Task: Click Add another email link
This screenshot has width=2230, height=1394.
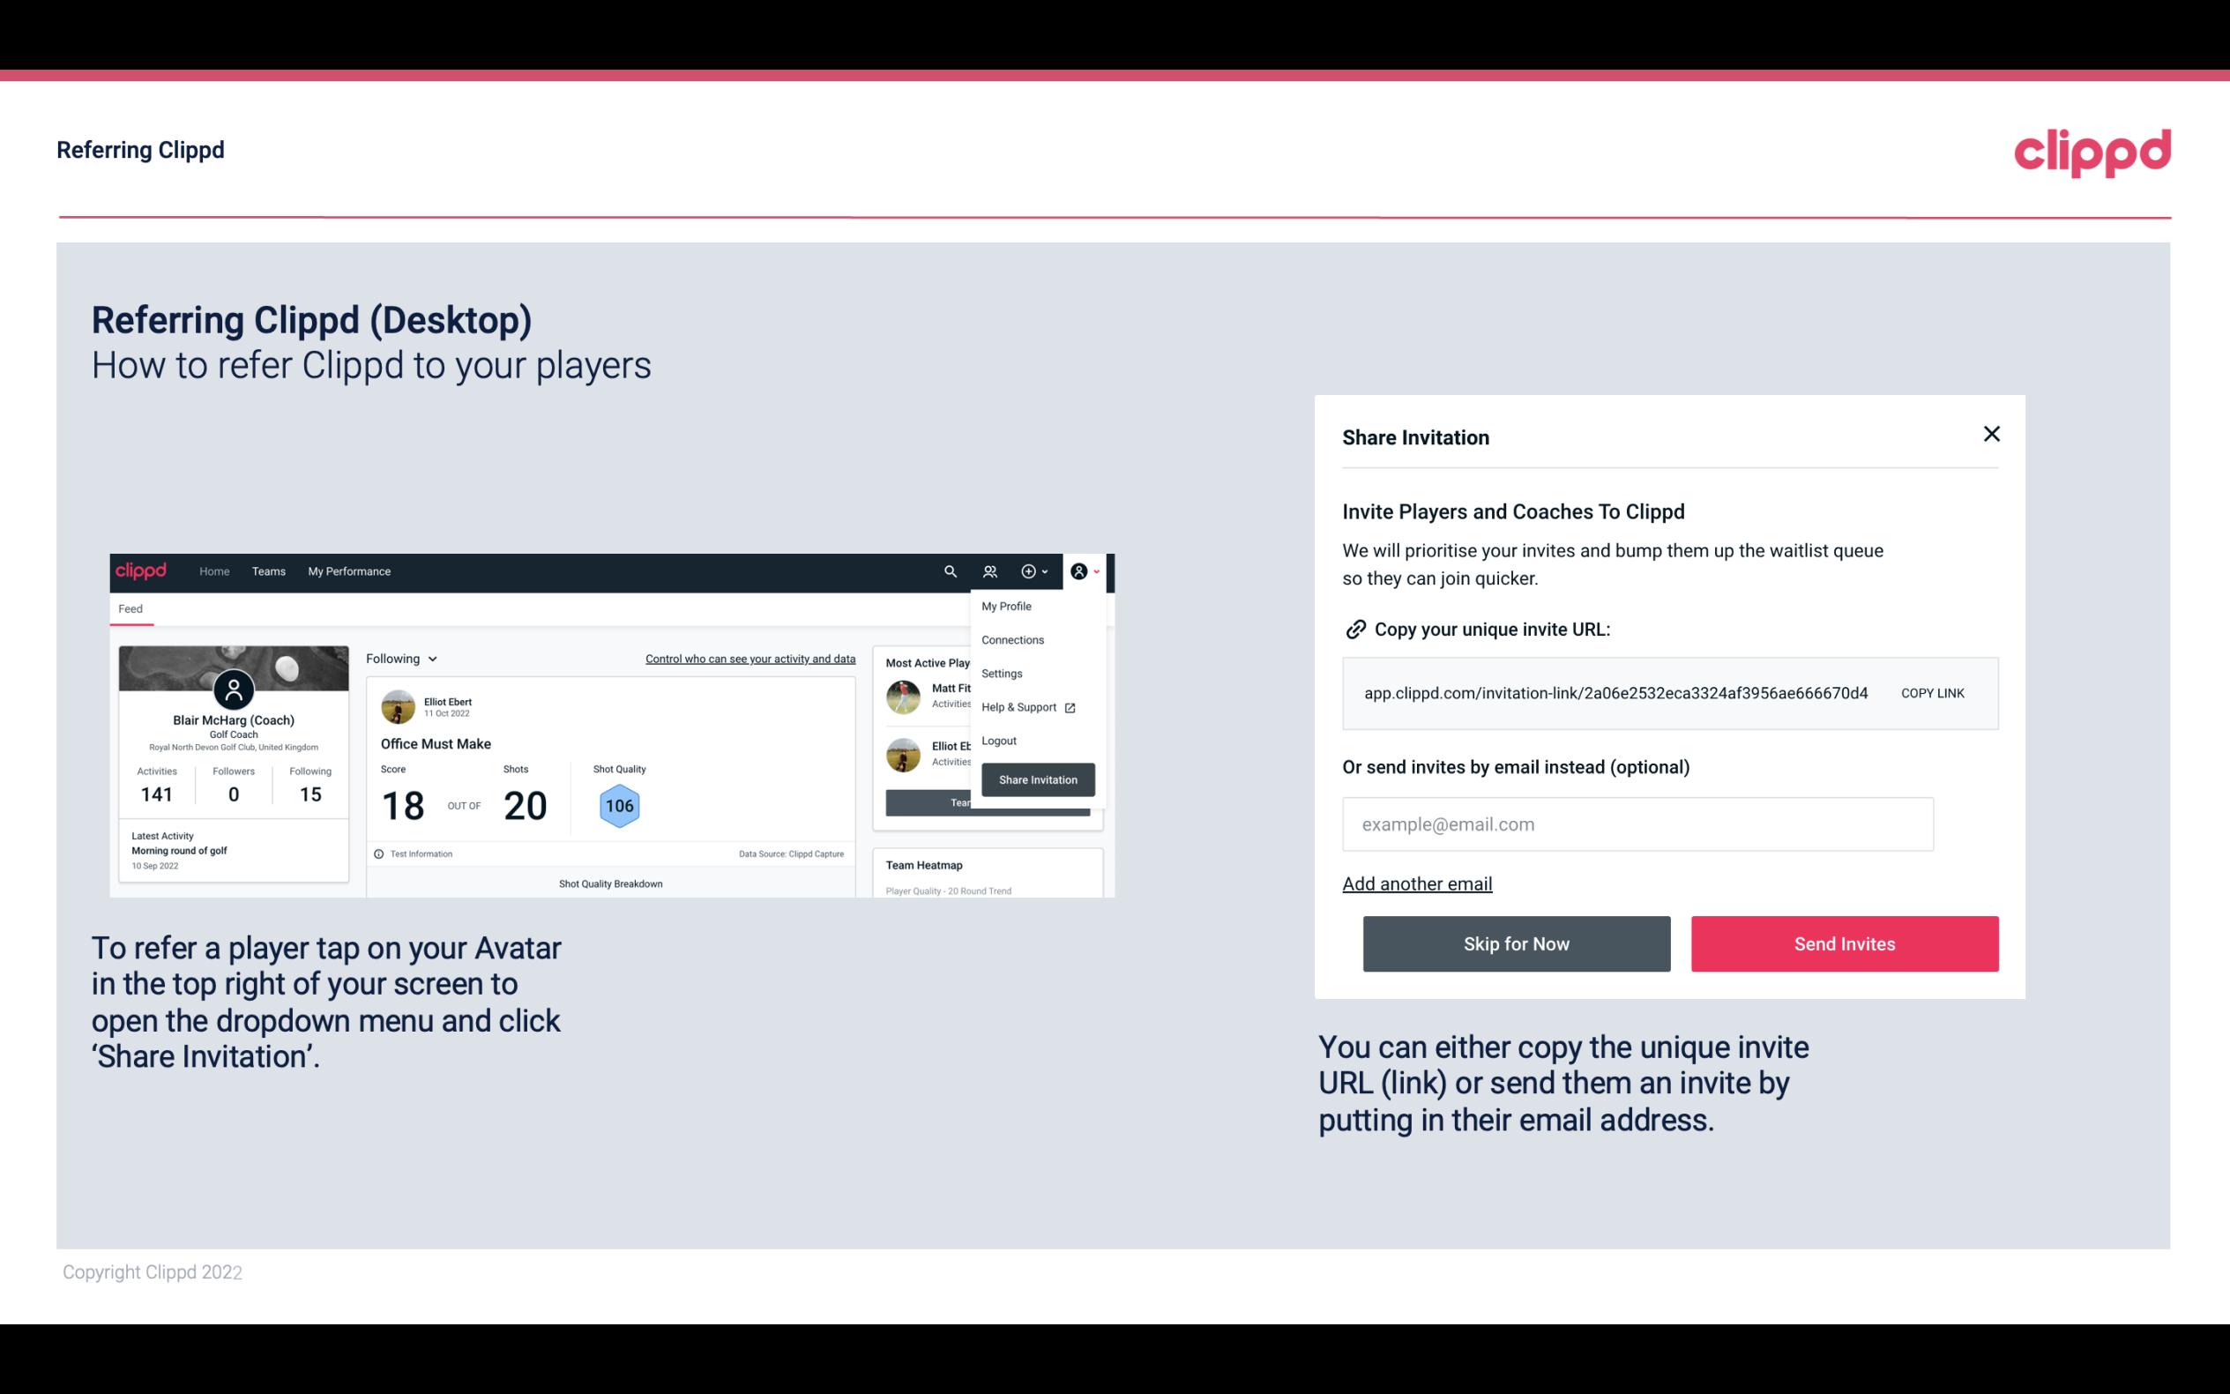Action: click(x=1418, y=883)
